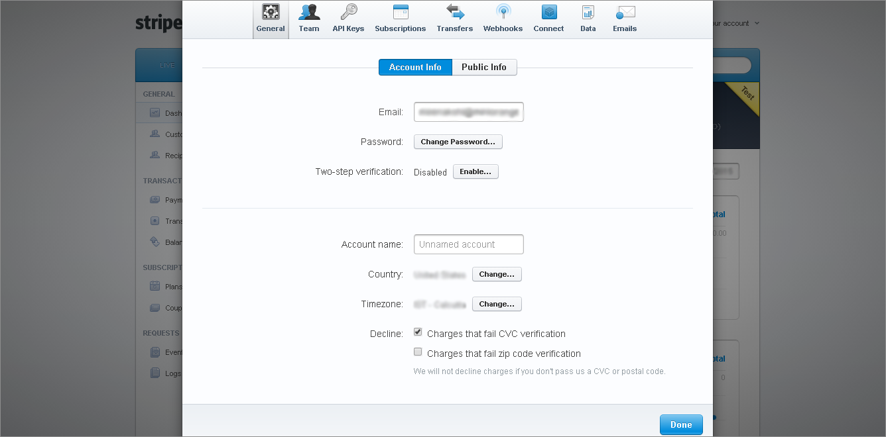886x437 pixels.
Task: Click the search box in the page header
Action: [x=732, y=66]
